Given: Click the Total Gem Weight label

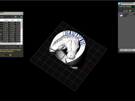Looking at the screenshot, I should click(125, 7).
